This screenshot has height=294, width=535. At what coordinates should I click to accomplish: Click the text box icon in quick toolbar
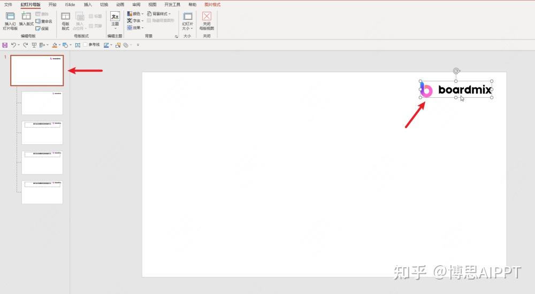pos(78,45)
